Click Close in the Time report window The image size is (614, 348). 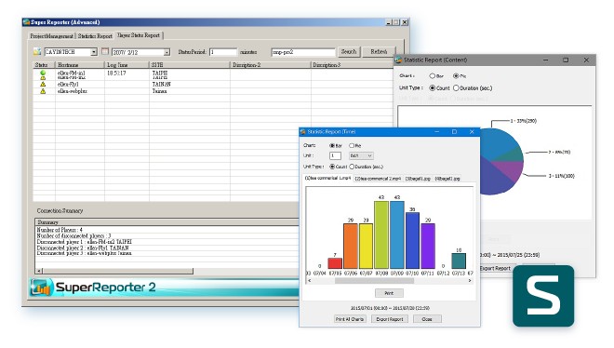pyautogui.click(x=427, y=319)
